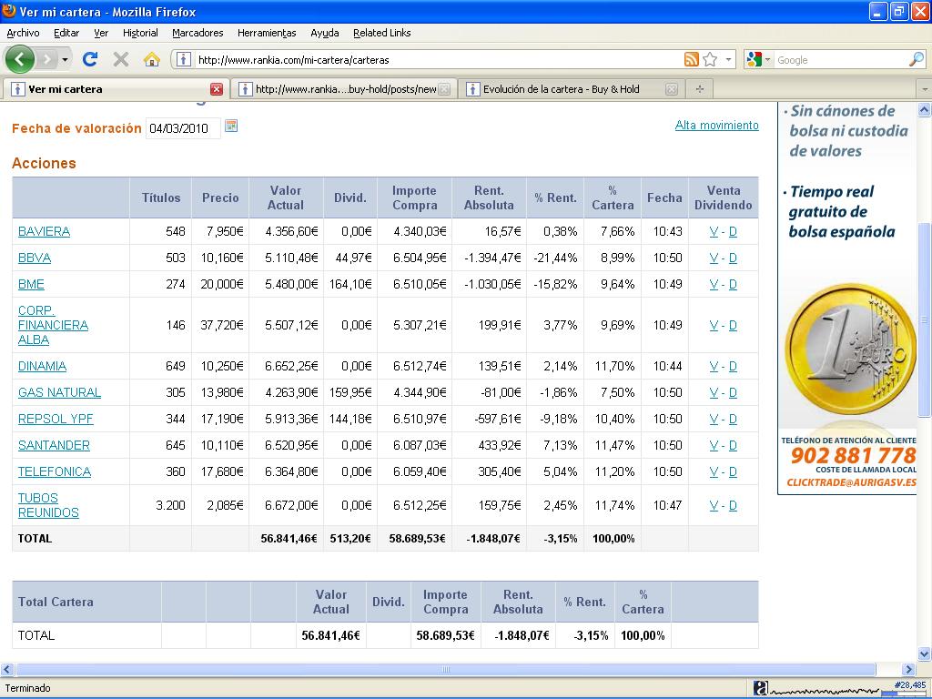Bookmark this page with the star icon
The height and width of the screenshot is (699, 932).
[x=710, y=60]
